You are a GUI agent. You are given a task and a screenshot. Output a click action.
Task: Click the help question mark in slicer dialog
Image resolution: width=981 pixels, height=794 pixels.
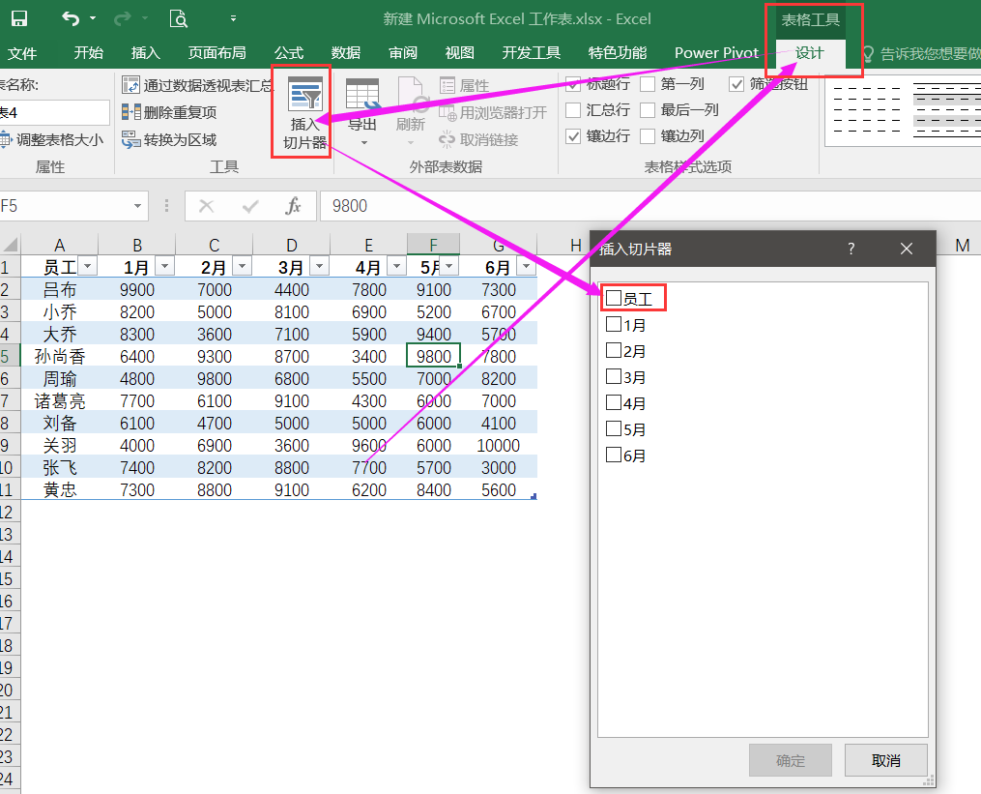click(x=851, y=249)
